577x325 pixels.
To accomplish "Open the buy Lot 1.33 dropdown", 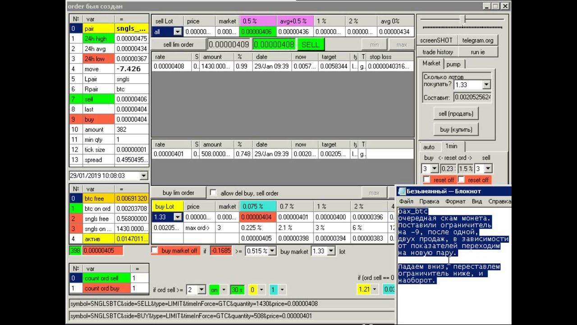I will [x=178, y=217].
